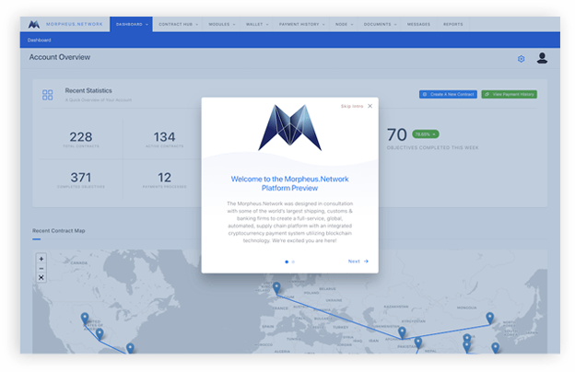
Task: Open the Dashboard menu tab
Action: [x=131, y=24]
